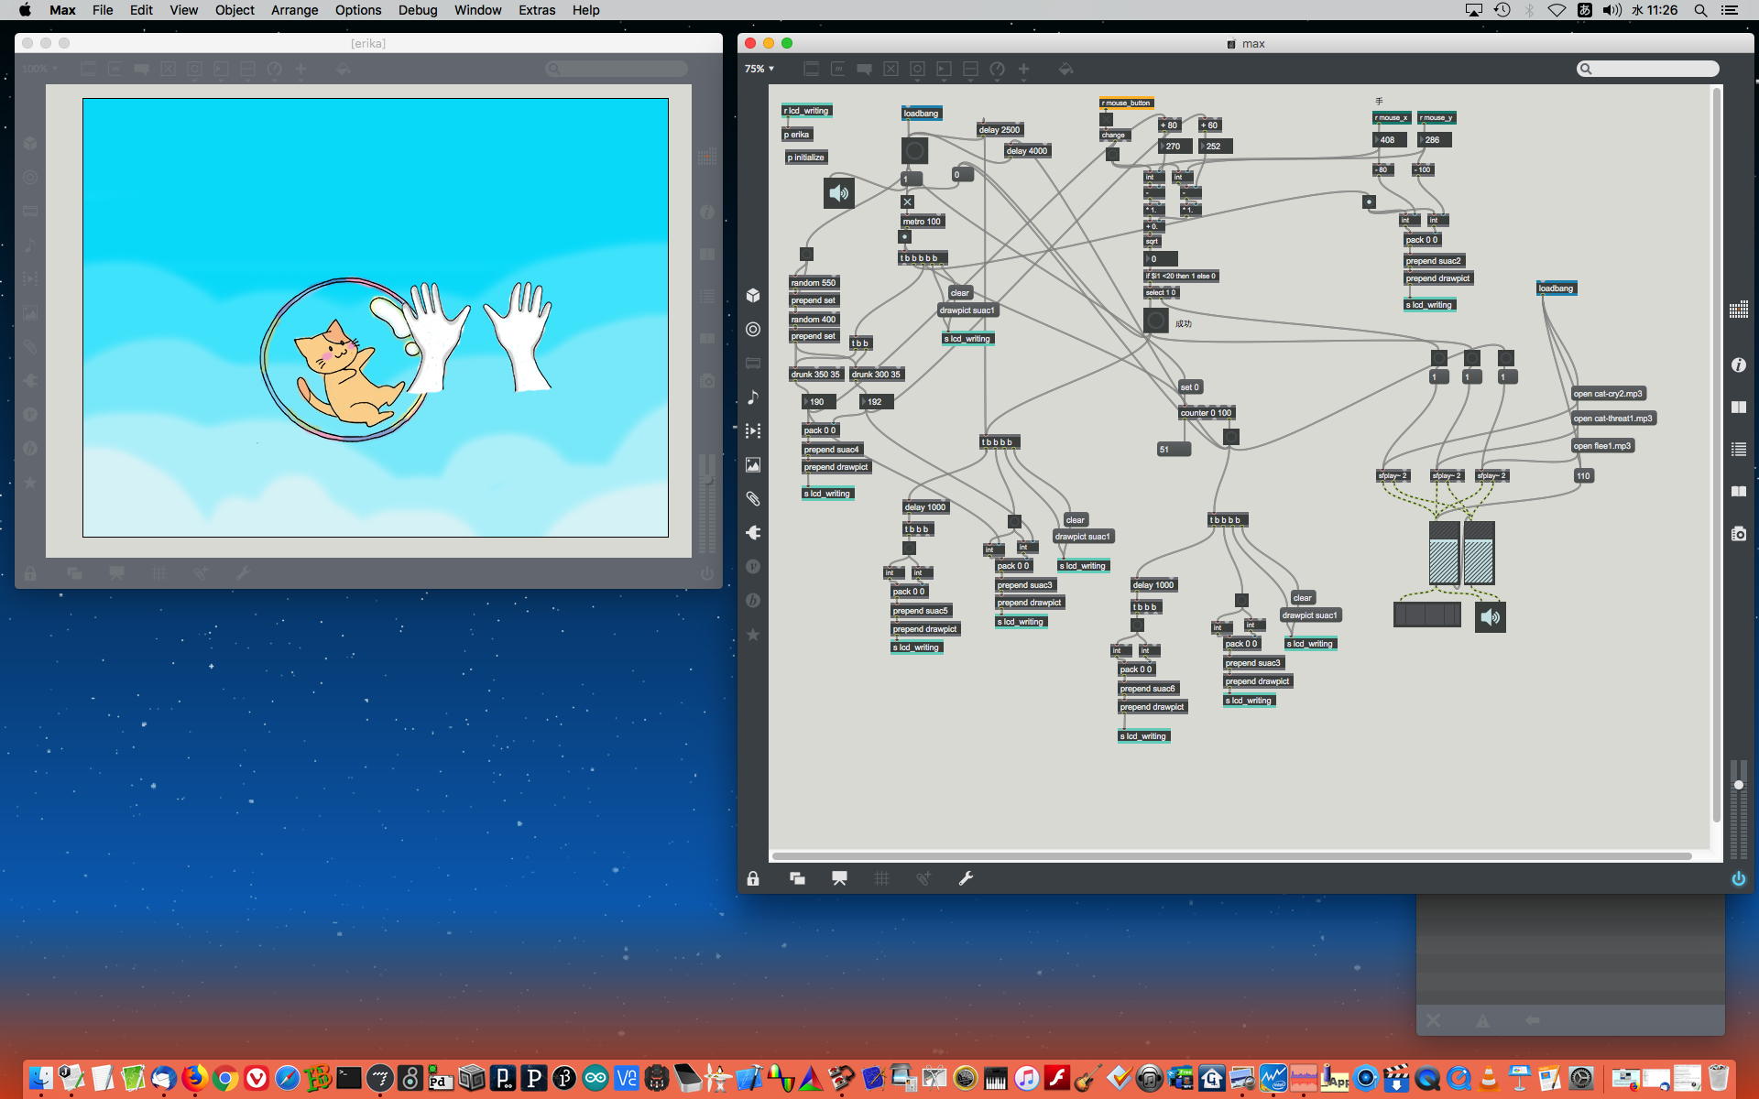The height and width of the screenshot is (1099, 1759).
Task: Expand the add-object plus toolbar dropdown
Action: click(x=1023, y=69)
